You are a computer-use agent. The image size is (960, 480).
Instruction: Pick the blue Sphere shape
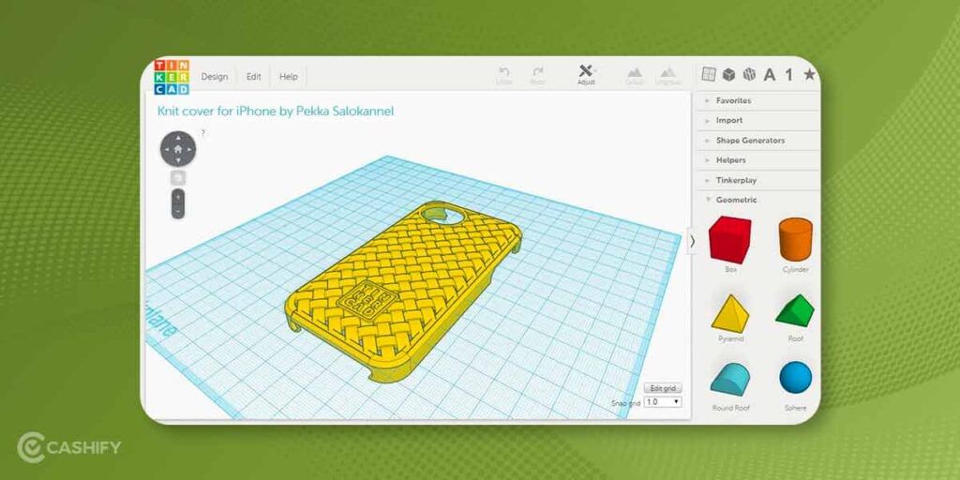pos(795,377)
